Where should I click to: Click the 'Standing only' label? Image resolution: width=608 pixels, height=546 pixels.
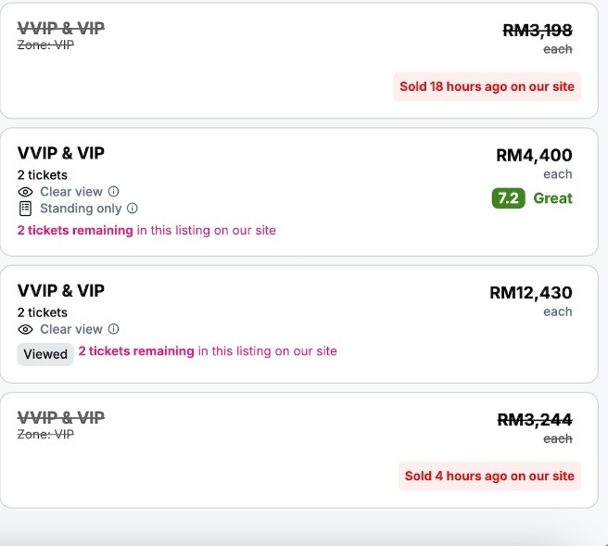click(81, 209)
